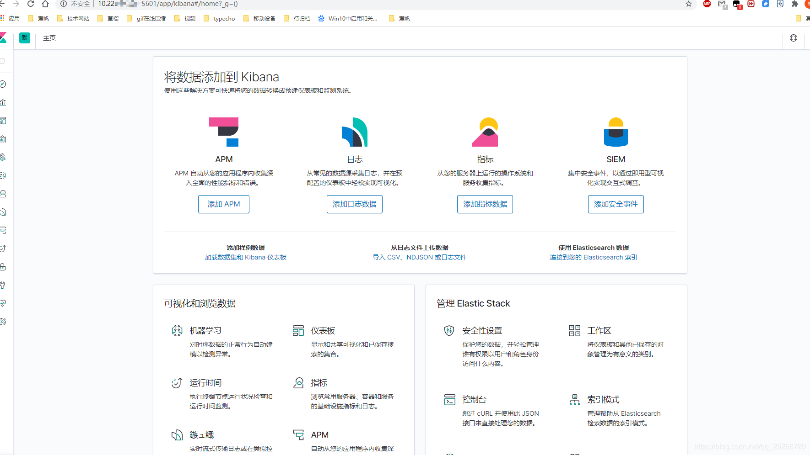
Task: Open the 草帽 bookmark folder
Action: 108,18
